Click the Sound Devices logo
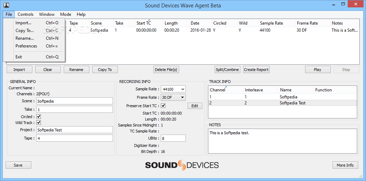The width and height of the screenshot is (366, 181). [182, 165]
